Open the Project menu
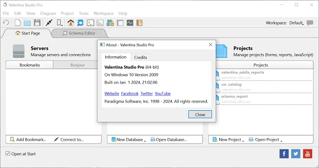Screen dimensions: 319x168 (x=67, y=13)
